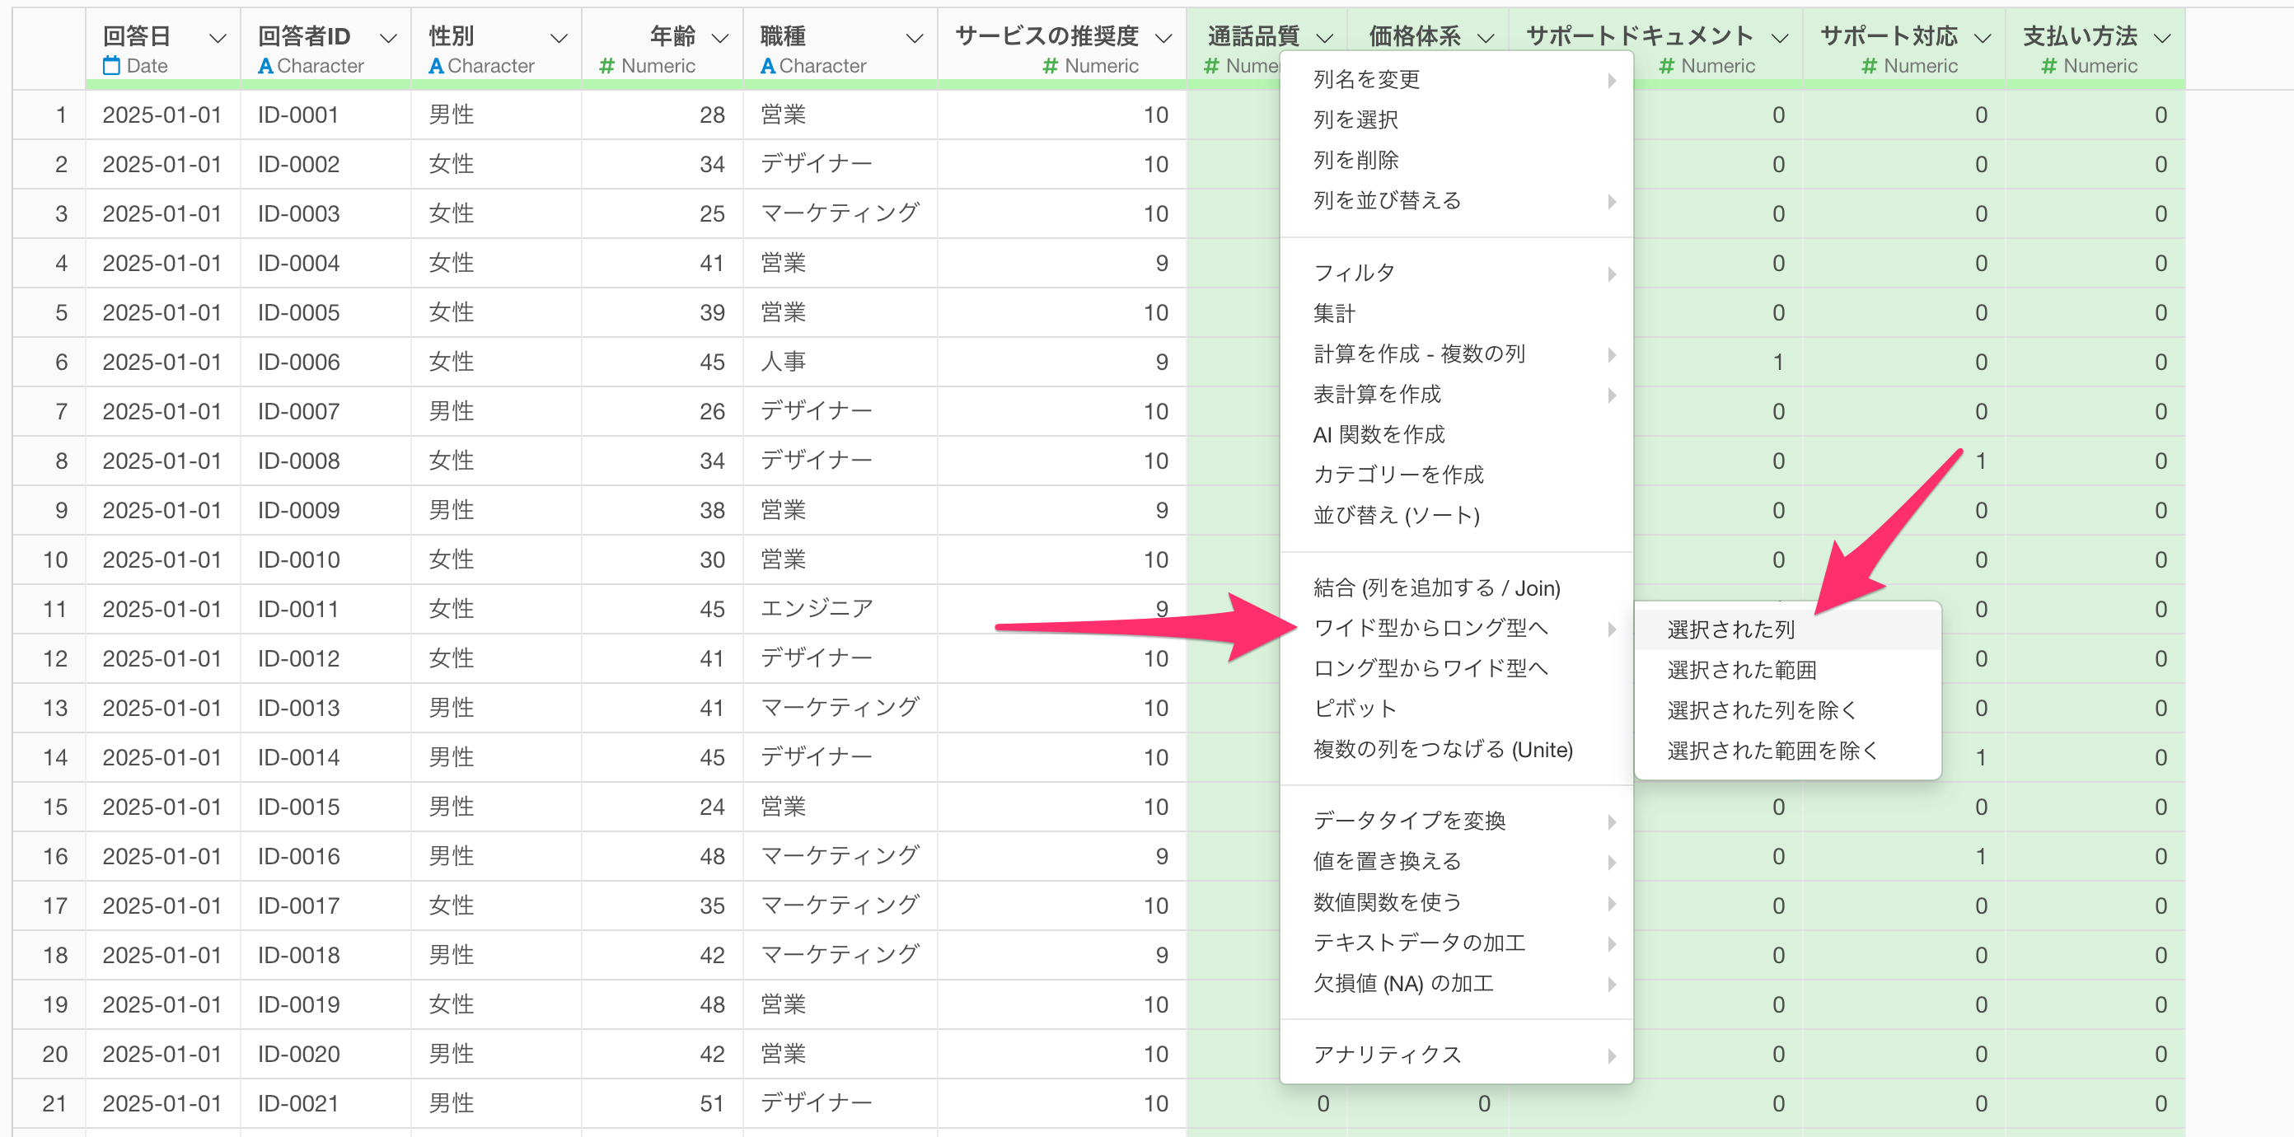Click the Numeric hash icon under サポート対応
2294x1137 pixels.
(x=1869, y=66)
